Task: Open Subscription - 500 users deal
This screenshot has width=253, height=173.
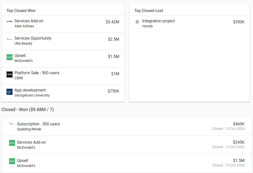Action: tap(38, 124)
